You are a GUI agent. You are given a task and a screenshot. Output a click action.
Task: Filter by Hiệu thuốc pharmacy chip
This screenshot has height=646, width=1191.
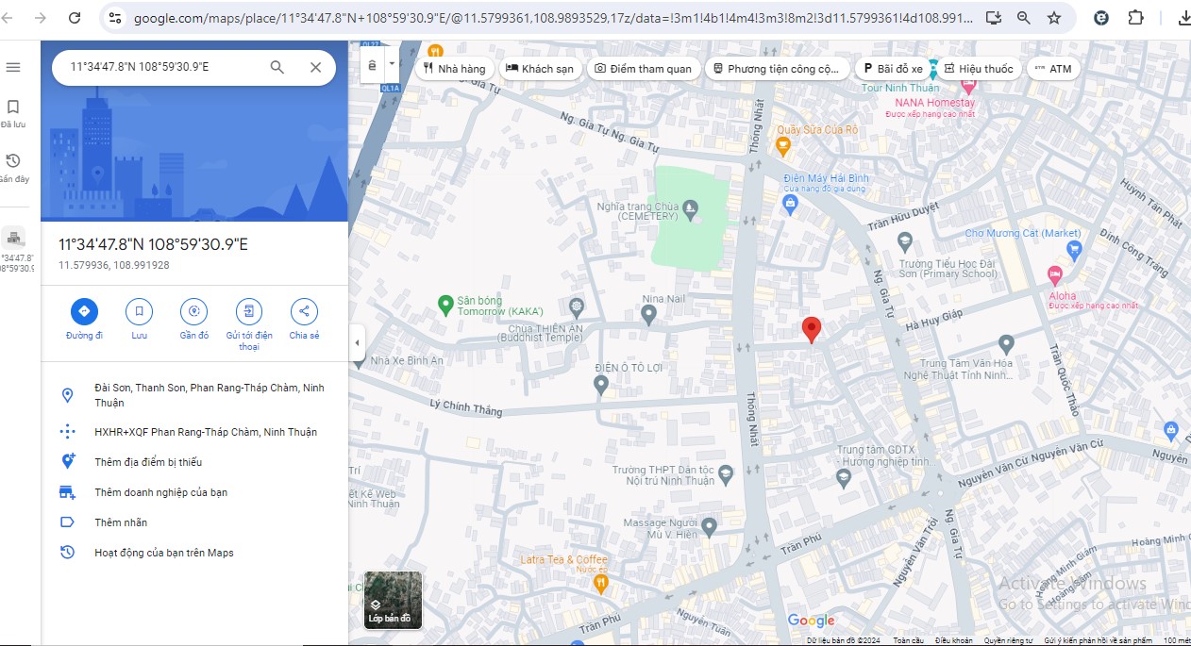point(978,69)
